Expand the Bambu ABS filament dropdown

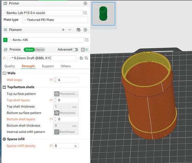click(x=46, y=40)
